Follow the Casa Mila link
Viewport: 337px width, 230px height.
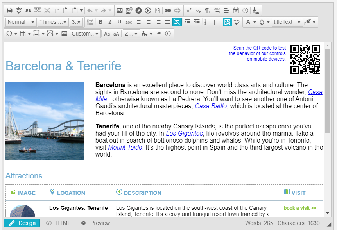click(x=315, y=92)
